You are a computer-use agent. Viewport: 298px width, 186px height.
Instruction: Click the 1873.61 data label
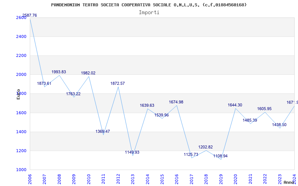click(44, 83)
